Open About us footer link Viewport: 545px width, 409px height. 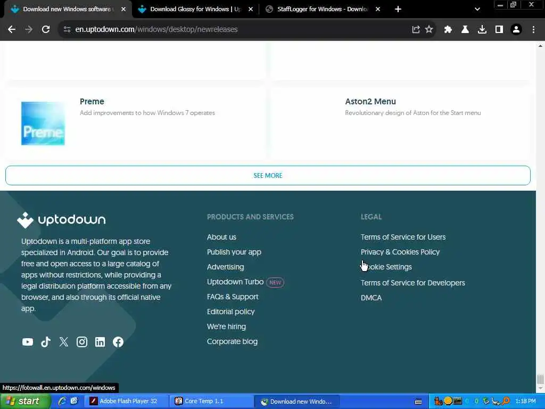221,237
